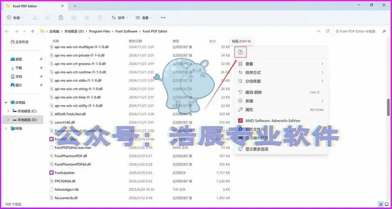Collapse the 此电脑 tree node
This screenshot has width=392, height=209.
[x=6, y=102]
